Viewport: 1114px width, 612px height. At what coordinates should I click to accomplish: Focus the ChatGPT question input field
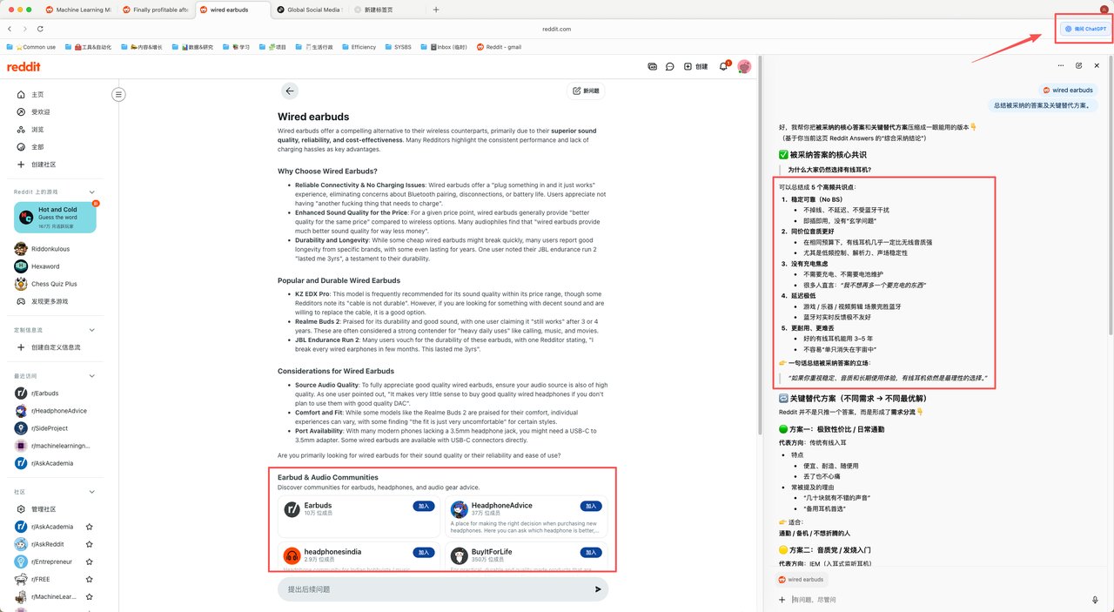pos(938,599)
